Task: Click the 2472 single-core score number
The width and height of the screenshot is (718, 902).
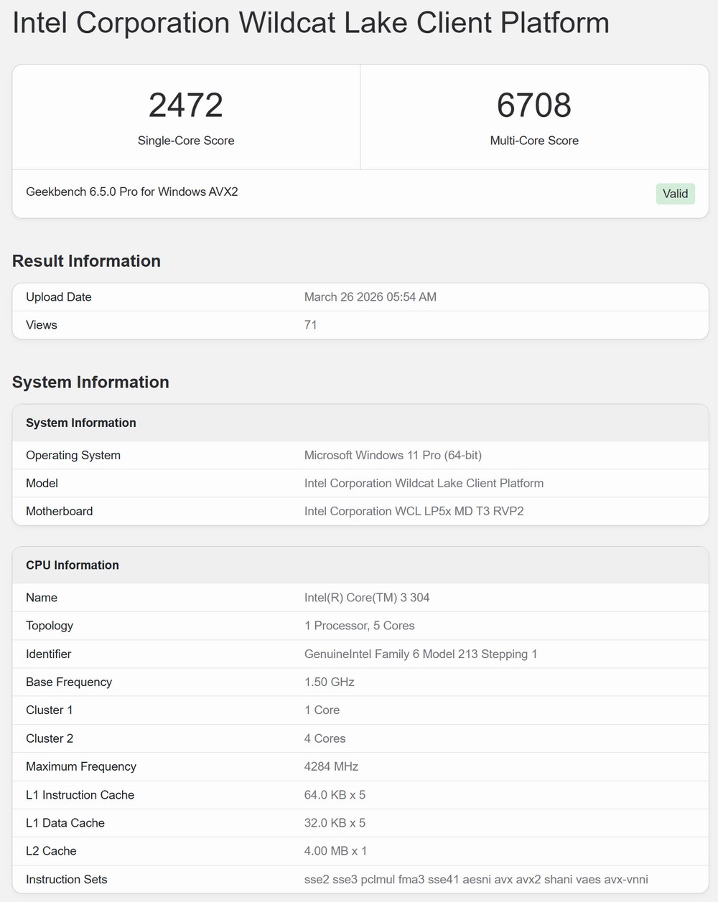Action: 186,105
